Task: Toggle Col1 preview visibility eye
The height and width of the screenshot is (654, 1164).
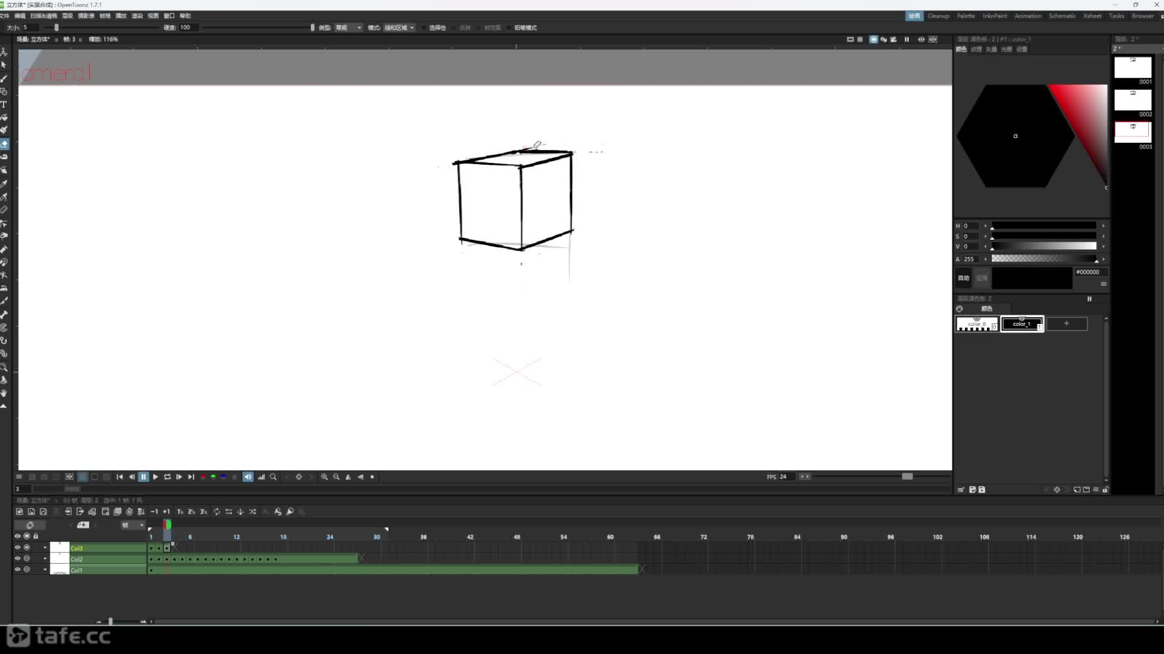Action: pos(17,569)
